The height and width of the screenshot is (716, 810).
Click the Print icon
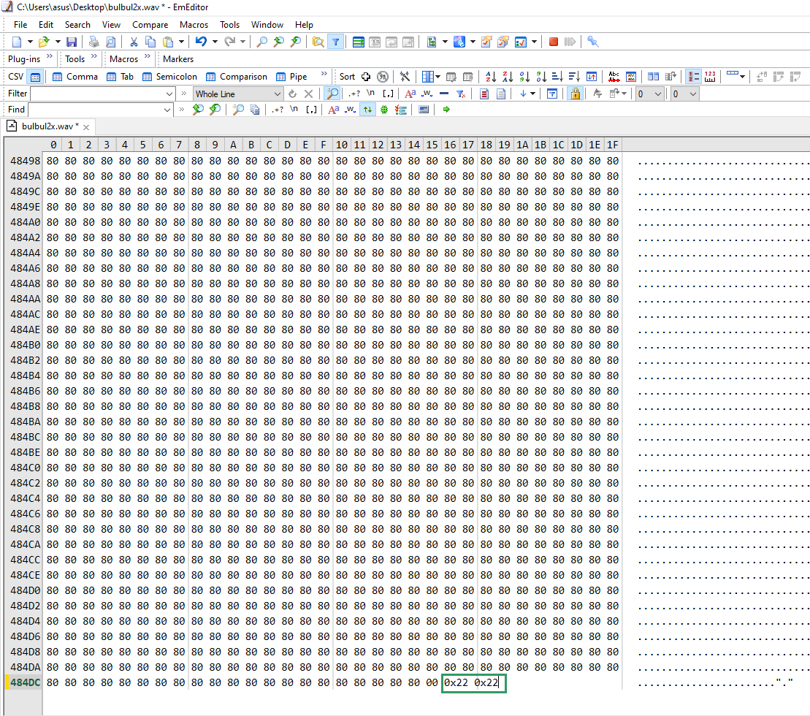point(93,42)
